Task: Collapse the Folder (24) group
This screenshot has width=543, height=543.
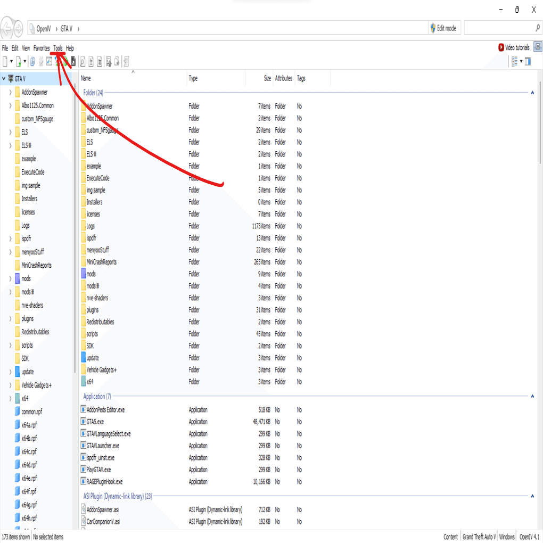Action: point(532,93)
